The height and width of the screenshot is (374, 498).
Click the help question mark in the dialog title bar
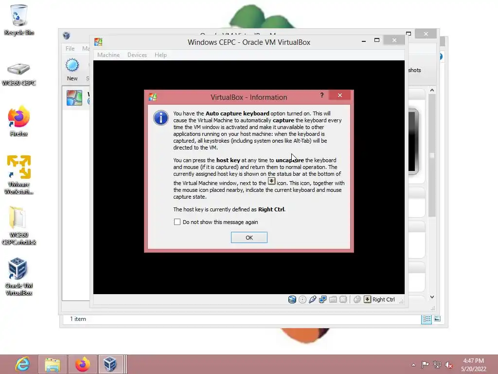tap(322, 95)
